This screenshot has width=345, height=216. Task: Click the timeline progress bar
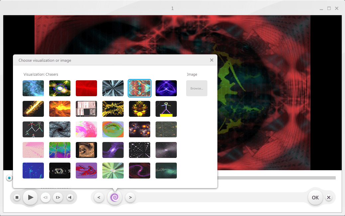click(x=276, y=178)
